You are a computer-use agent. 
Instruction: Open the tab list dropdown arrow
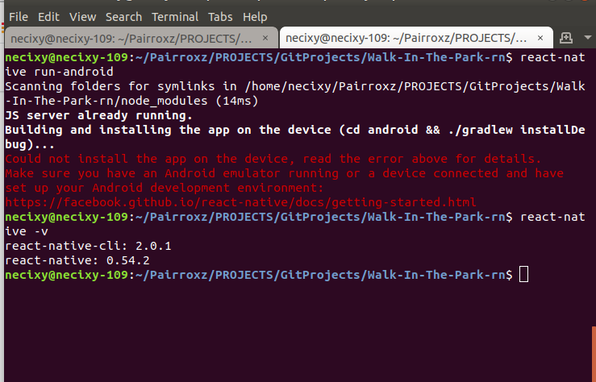click(588, 38)
